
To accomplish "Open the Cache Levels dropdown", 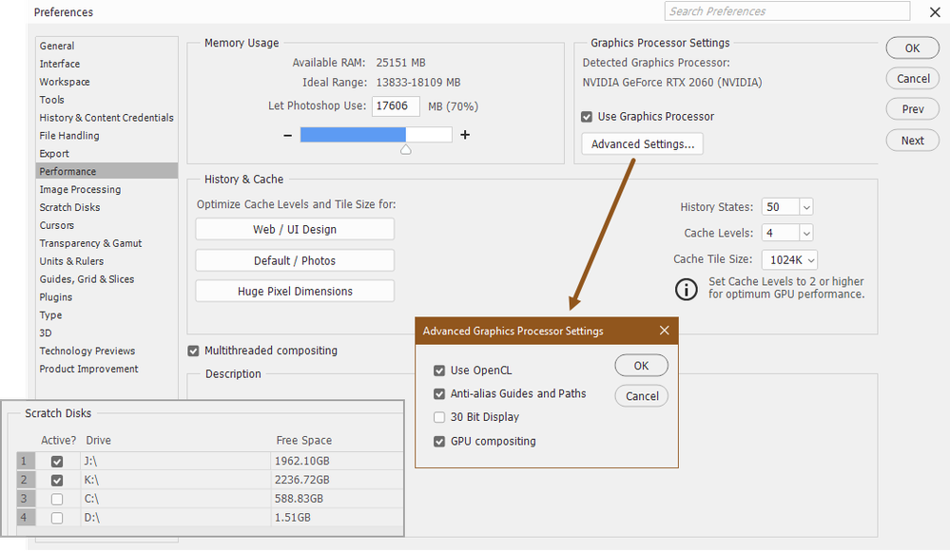I will [799, 233].
